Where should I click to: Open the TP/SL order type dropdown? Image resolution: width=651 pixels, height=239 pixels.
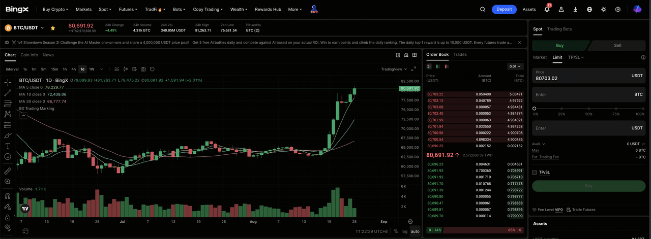(576, 57)
